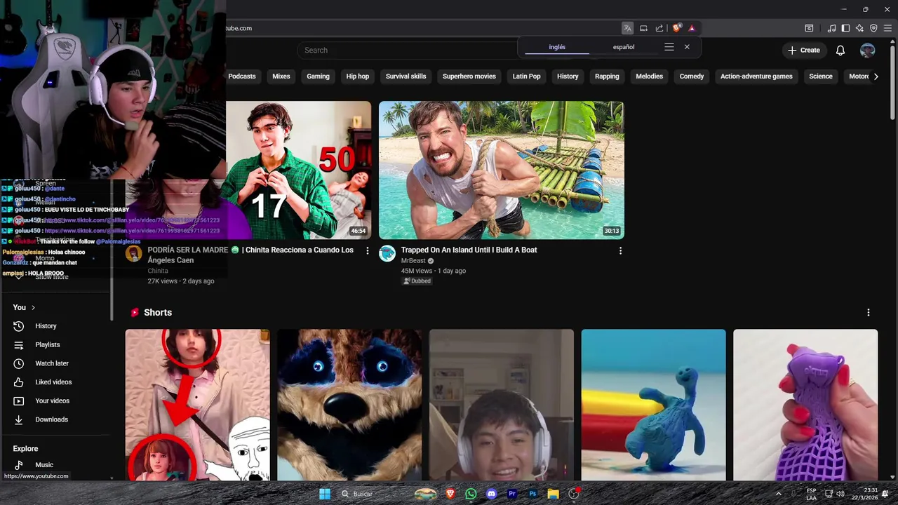
Task: Select the Melodies filter chip
Action: tap(649, 76)
